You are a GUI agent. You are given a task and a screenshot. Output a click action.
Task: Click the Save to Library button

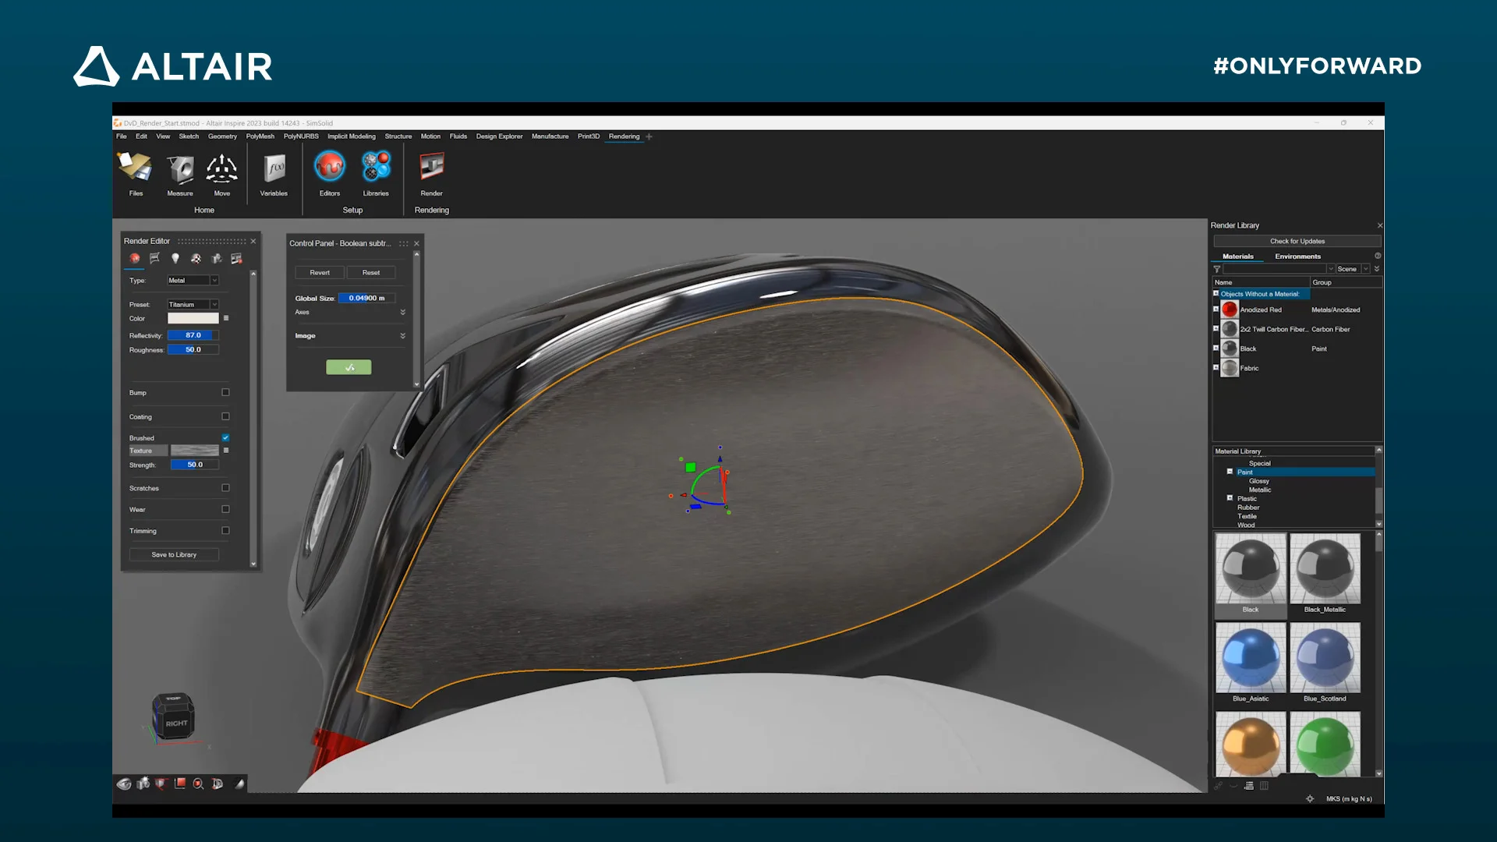pyautogui.click(x=173, y=554)
